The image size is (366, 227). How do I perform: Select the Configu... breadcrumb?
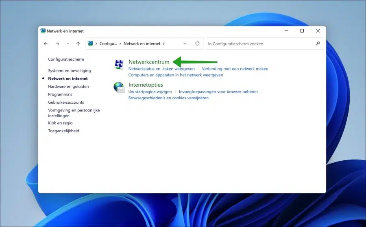(x=108, y=44)
